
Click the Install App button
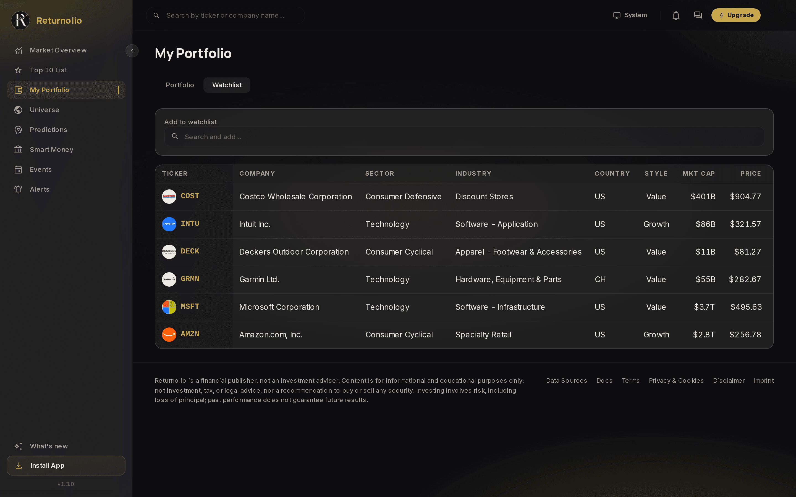tap(66, 466)
